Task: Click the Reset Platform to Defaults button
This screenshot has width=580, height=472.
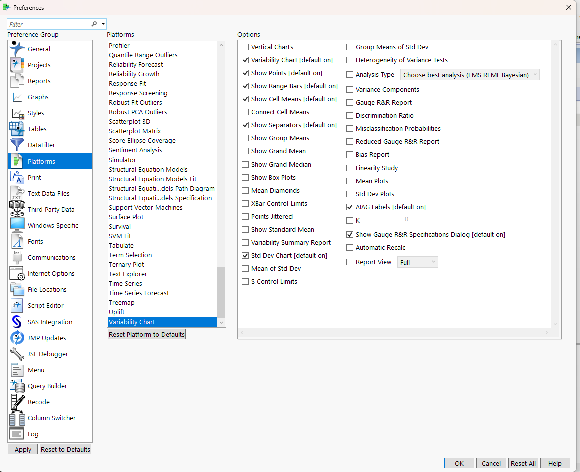Action: (x=146, y=333)
